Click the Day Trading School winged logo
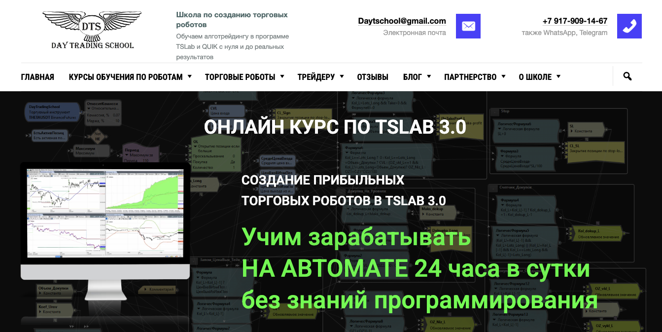 pyautogui.click(x=92, y=30)
